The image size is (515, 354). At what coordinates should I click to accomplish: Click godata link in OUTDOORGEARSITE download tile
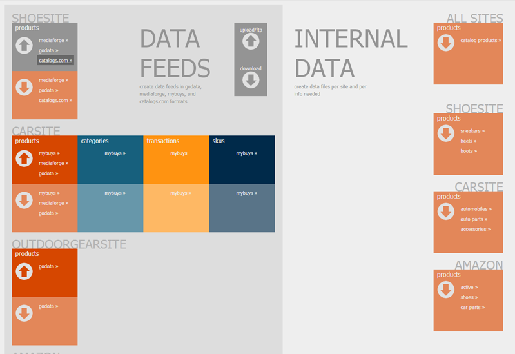48,306
